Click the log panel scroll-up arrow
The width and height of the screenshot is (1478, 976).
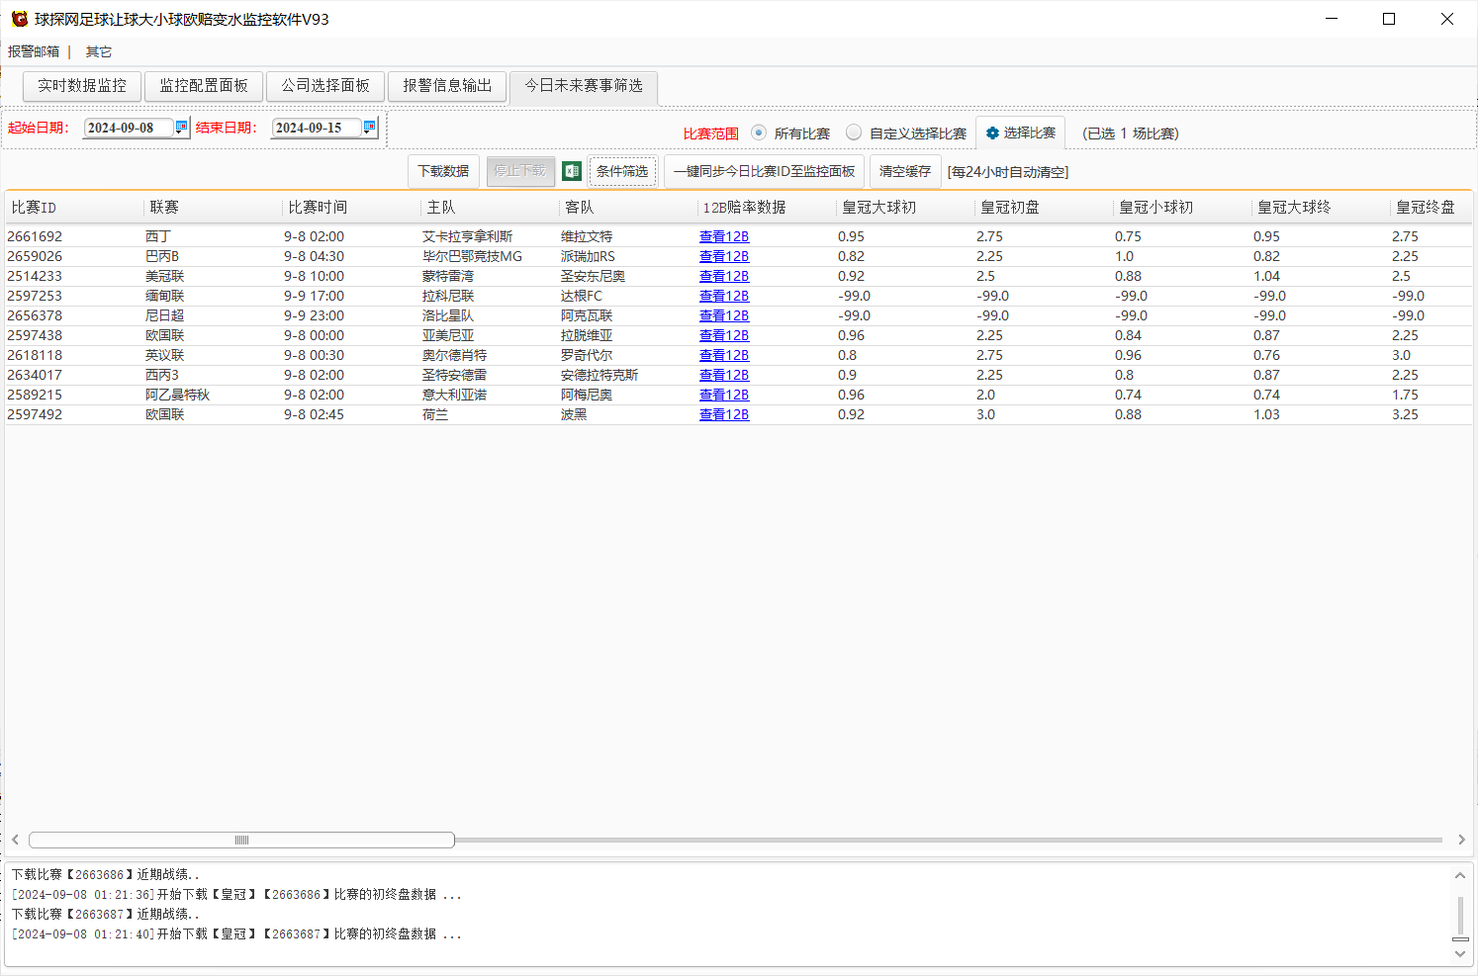(x=1460, y=875)
